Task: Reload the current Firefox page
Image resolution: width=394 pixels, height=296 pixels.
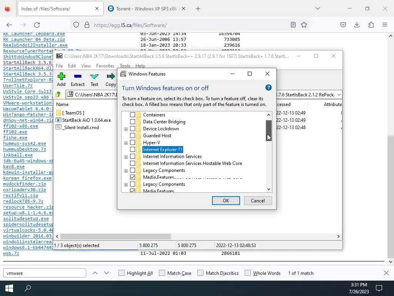Action: pyautogui.click(x=37, y=25)
